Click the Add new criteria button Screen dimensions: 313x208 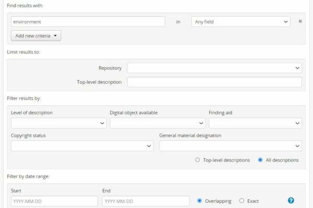point(36,36)
